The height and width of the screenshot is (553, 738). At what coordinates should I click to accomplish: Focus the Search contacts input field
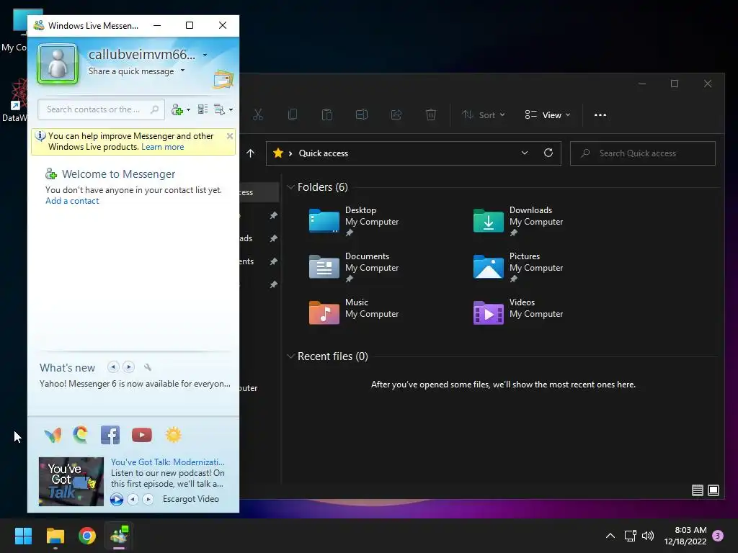[x=101, y=109]
